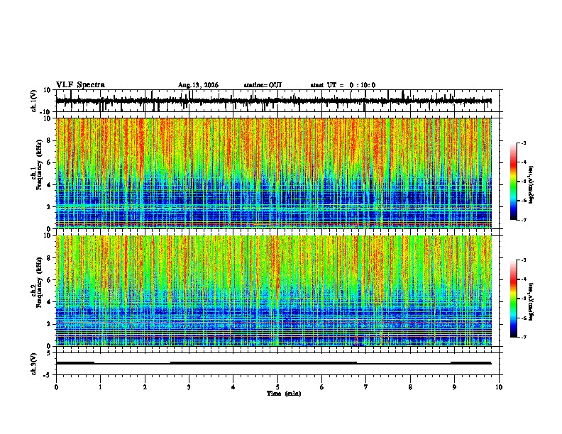562x434 pixels.
Task: Click the "station=OUI" header text
Action: [263, 85]
